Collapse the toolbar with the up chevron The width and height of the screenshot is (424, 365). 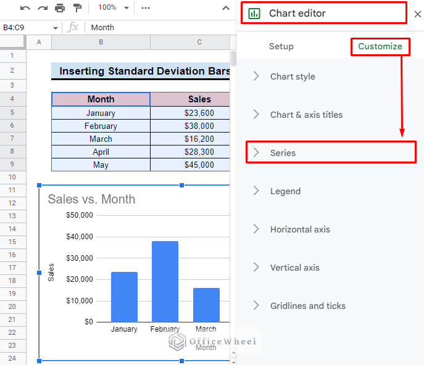coord(226,8)
